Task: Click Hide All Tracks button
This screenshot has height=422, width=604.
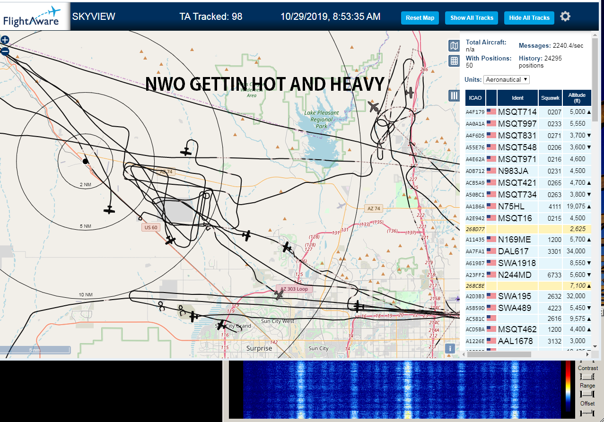Action: 529,18
